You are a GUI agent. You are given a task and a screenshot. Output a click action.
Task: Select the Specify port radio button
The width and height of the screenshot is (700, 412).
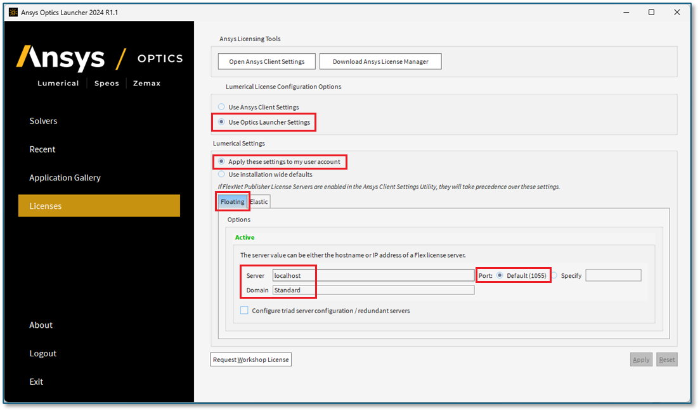coord(554,276)
